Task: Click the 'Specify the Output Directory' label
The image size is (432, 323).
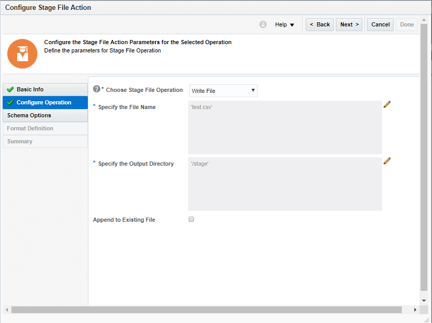Action: (x=136, y=164)
